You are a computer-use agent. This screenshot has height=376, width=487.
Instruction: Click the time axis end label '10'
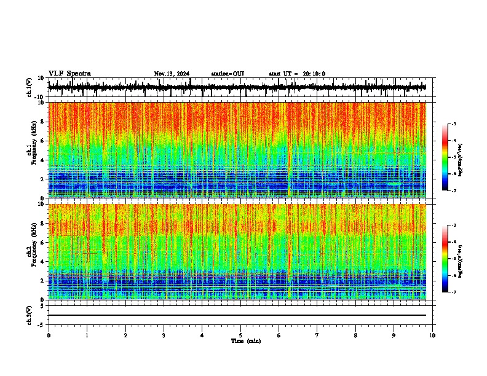coord(432,335)
